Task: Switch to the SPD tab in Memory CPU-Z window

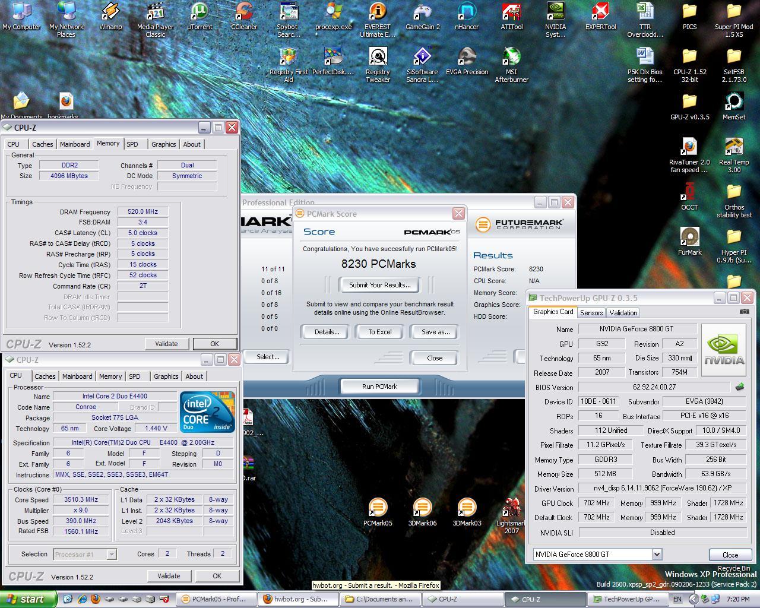Action: 132,144
